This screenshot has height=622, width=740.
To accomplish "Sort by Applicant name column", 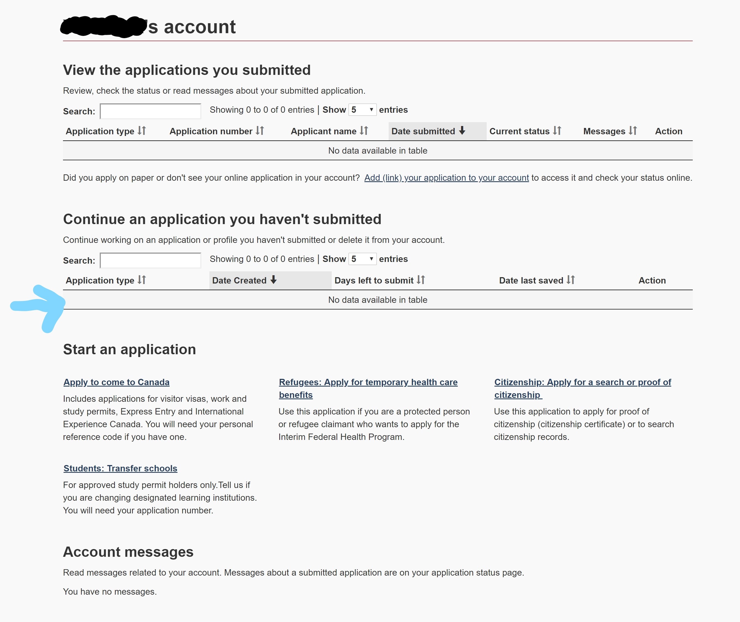I will [329, 131].
